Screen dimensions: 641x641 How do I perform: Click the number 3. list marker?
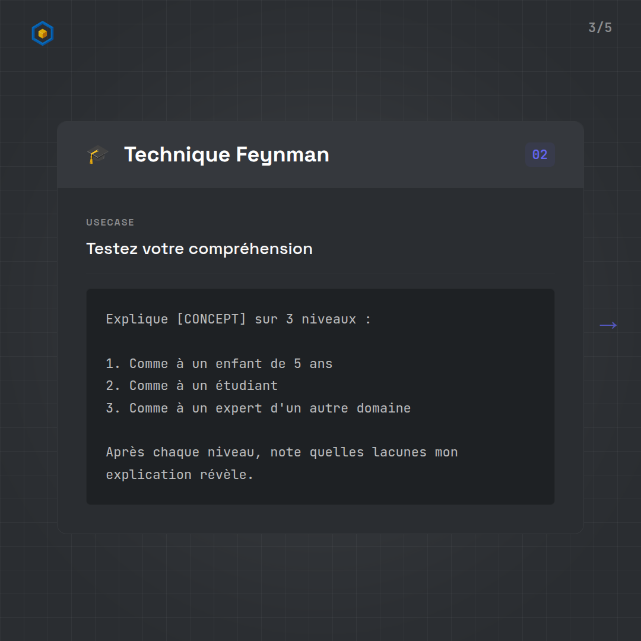pos(113,408)
